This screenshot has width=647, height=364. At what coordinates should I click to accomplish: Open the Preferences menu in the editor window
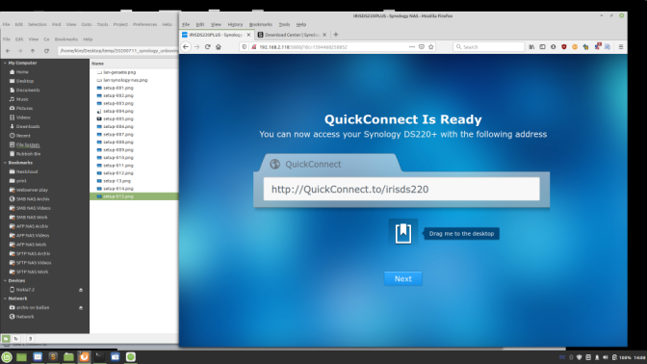click(144, 24)
